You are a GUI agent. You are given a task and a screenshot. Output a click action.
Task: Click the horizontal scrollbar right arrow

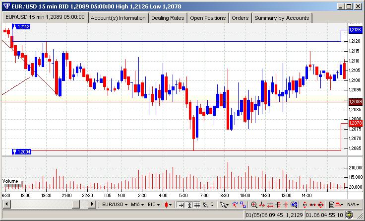click(x=92, y=204)
